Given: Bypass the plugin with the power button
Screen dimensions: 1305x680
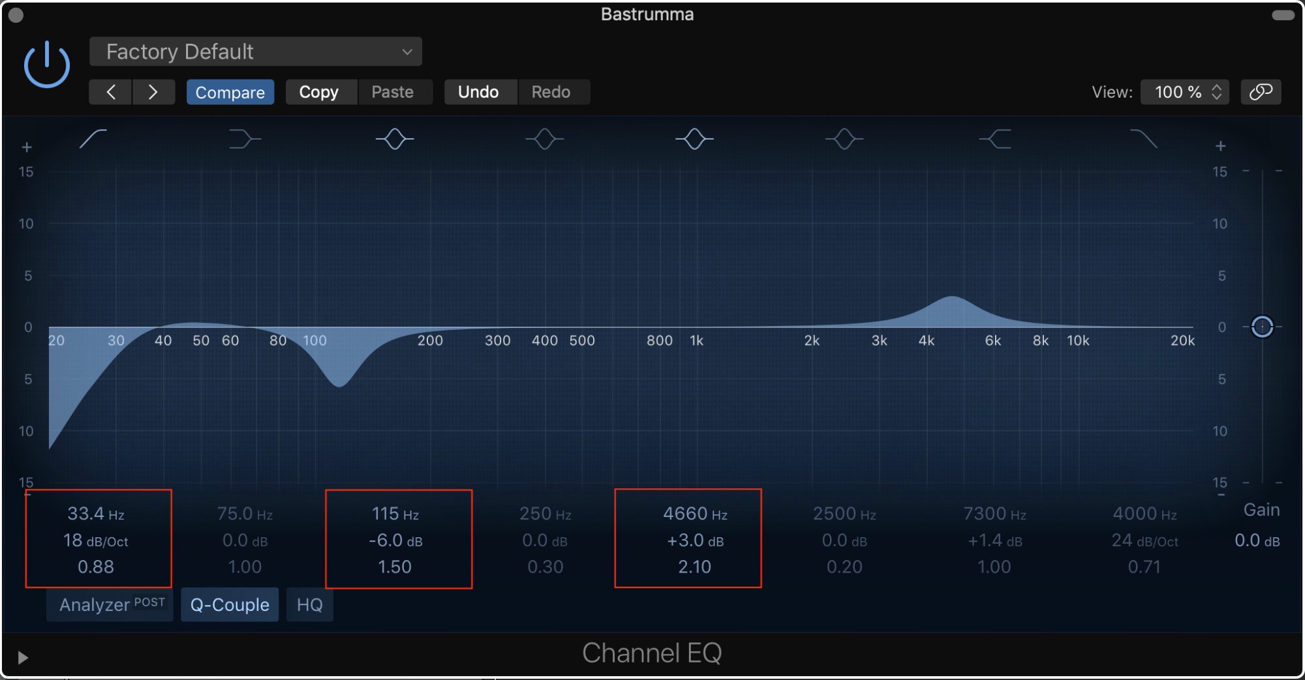Looking at the screenshot, I should click(x=47, y=65).
